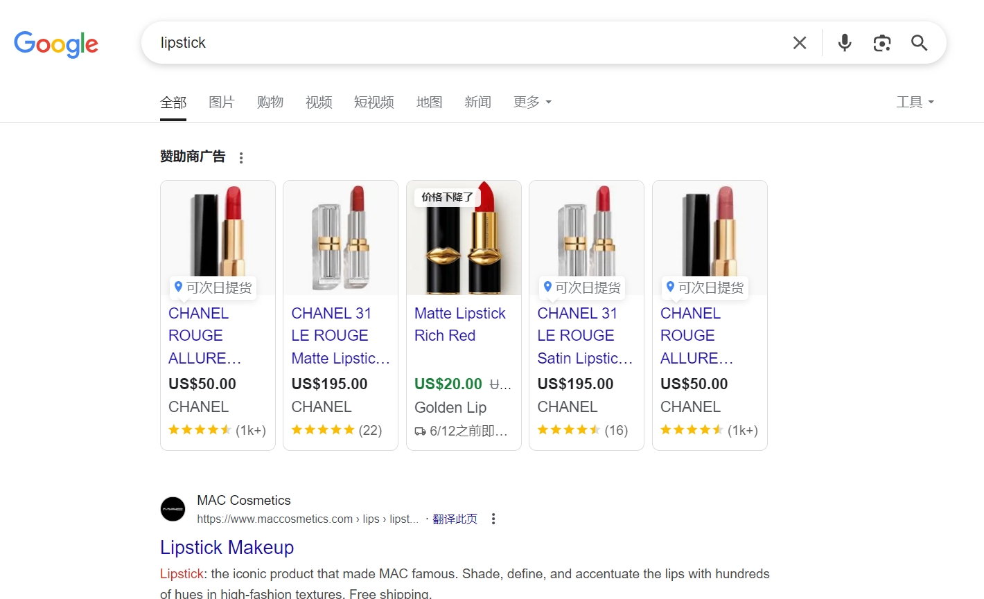984x599 pixels.
Task: Click the 价格下降了 badge
Action: [448, 197]
